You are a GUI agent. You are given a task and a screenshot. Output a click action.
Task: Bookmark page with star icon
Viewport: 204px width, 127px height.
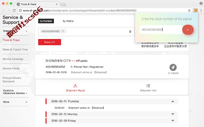(x=189, y=10)
